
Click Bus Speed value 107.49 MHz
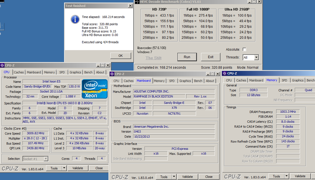(x=35, y=143)
